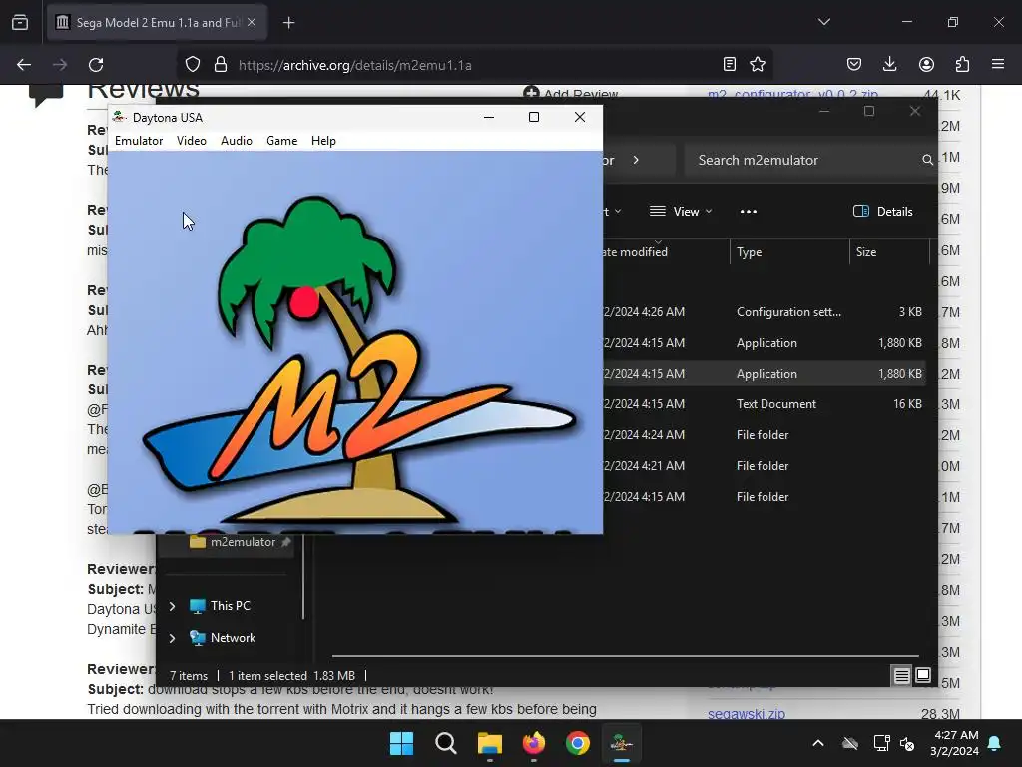Open Firefox application menu
Viewport: 1022px width, 767px height.
998,64
